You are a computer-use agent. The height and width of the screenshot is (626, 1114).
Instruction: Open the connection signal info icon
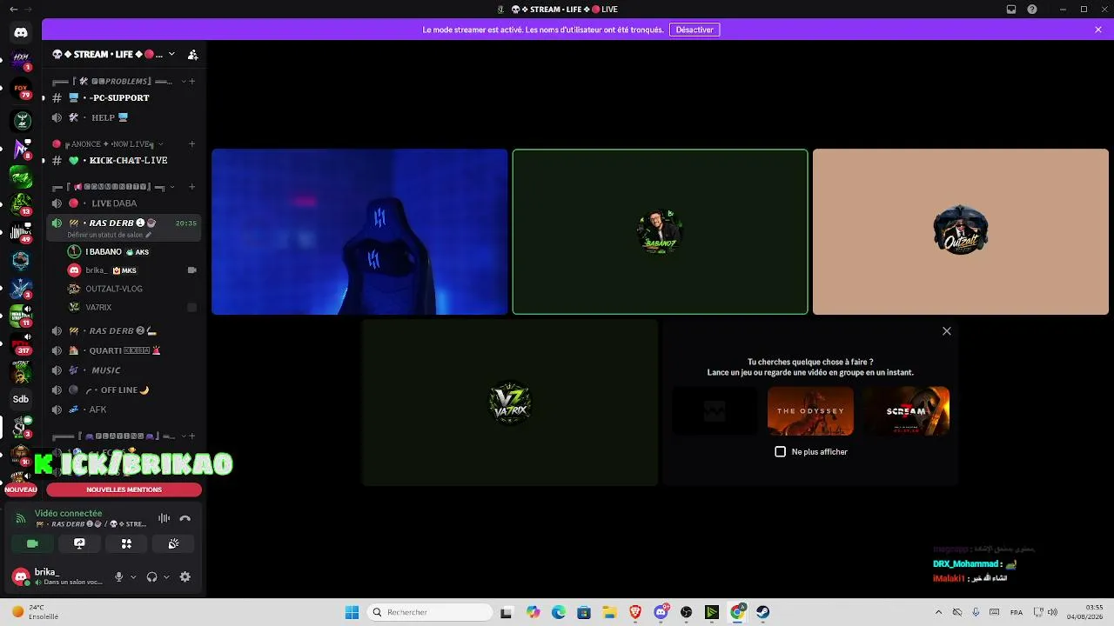tap(21, 518)
